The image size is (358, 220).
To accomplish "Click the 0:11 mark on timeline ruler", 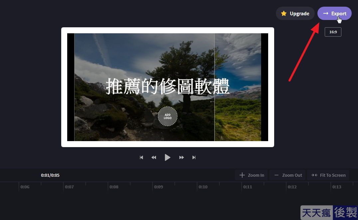I will coord(248,187).
